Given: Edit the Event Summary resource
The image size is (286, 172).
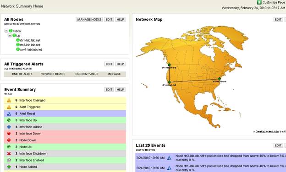Looking at the screenshot, I should click(109, 90).
